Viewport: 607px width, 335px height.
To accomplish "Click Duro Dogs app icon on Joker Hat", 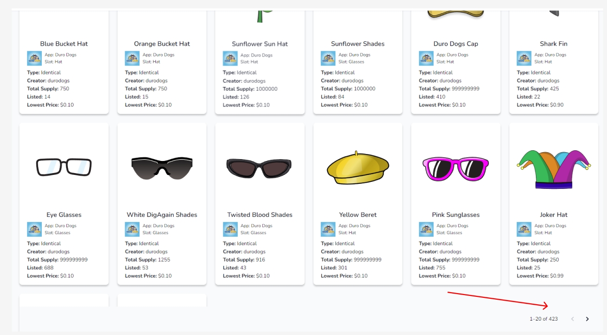I will coord(524,229).
